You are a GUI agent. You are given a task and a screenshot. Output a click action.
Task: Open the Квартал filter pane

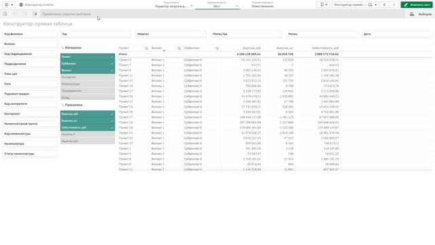(x=171, y=34)
